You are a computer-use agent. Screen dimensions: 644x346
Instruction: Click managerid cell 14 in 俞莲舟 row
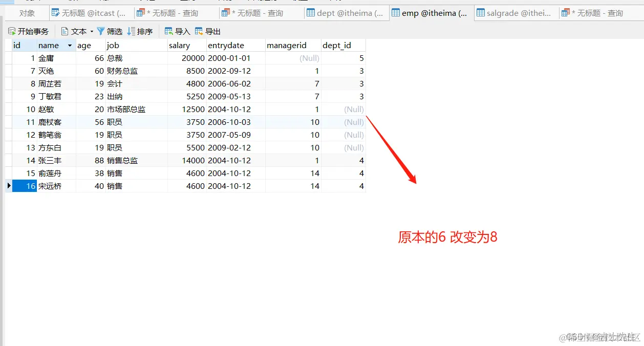[293, 174]
